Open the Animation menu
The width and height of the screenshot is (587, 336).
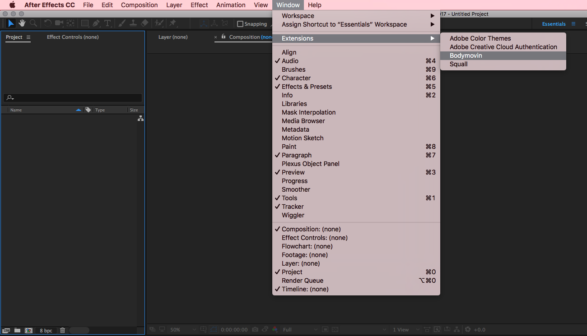[x=231, y=5]
